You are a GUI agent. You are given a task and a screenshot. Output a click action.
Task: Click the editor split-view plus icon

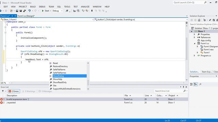tap(187, 23)
